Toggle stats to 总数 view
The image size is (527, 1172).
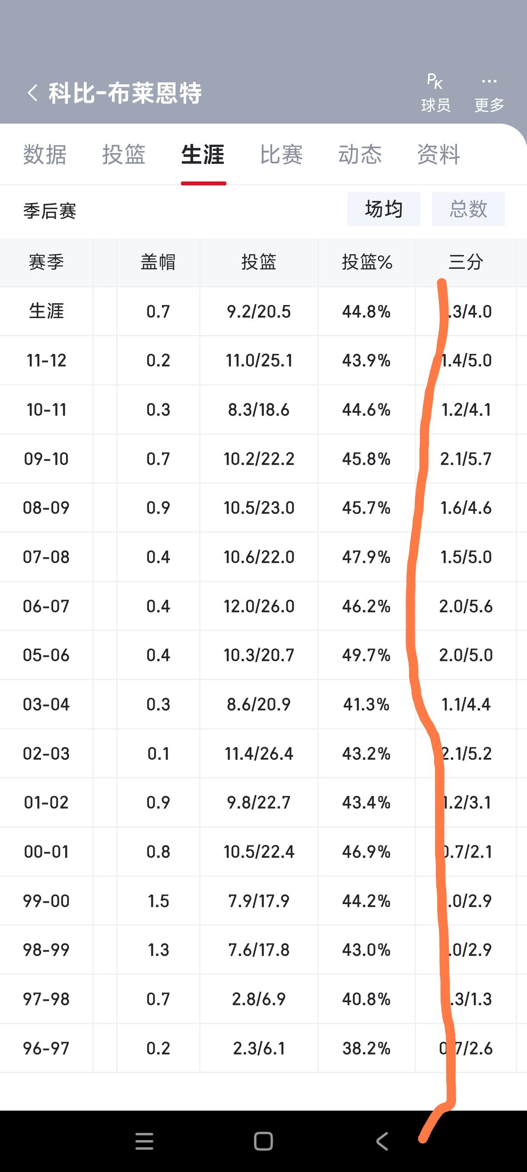[x=468, y=209]
